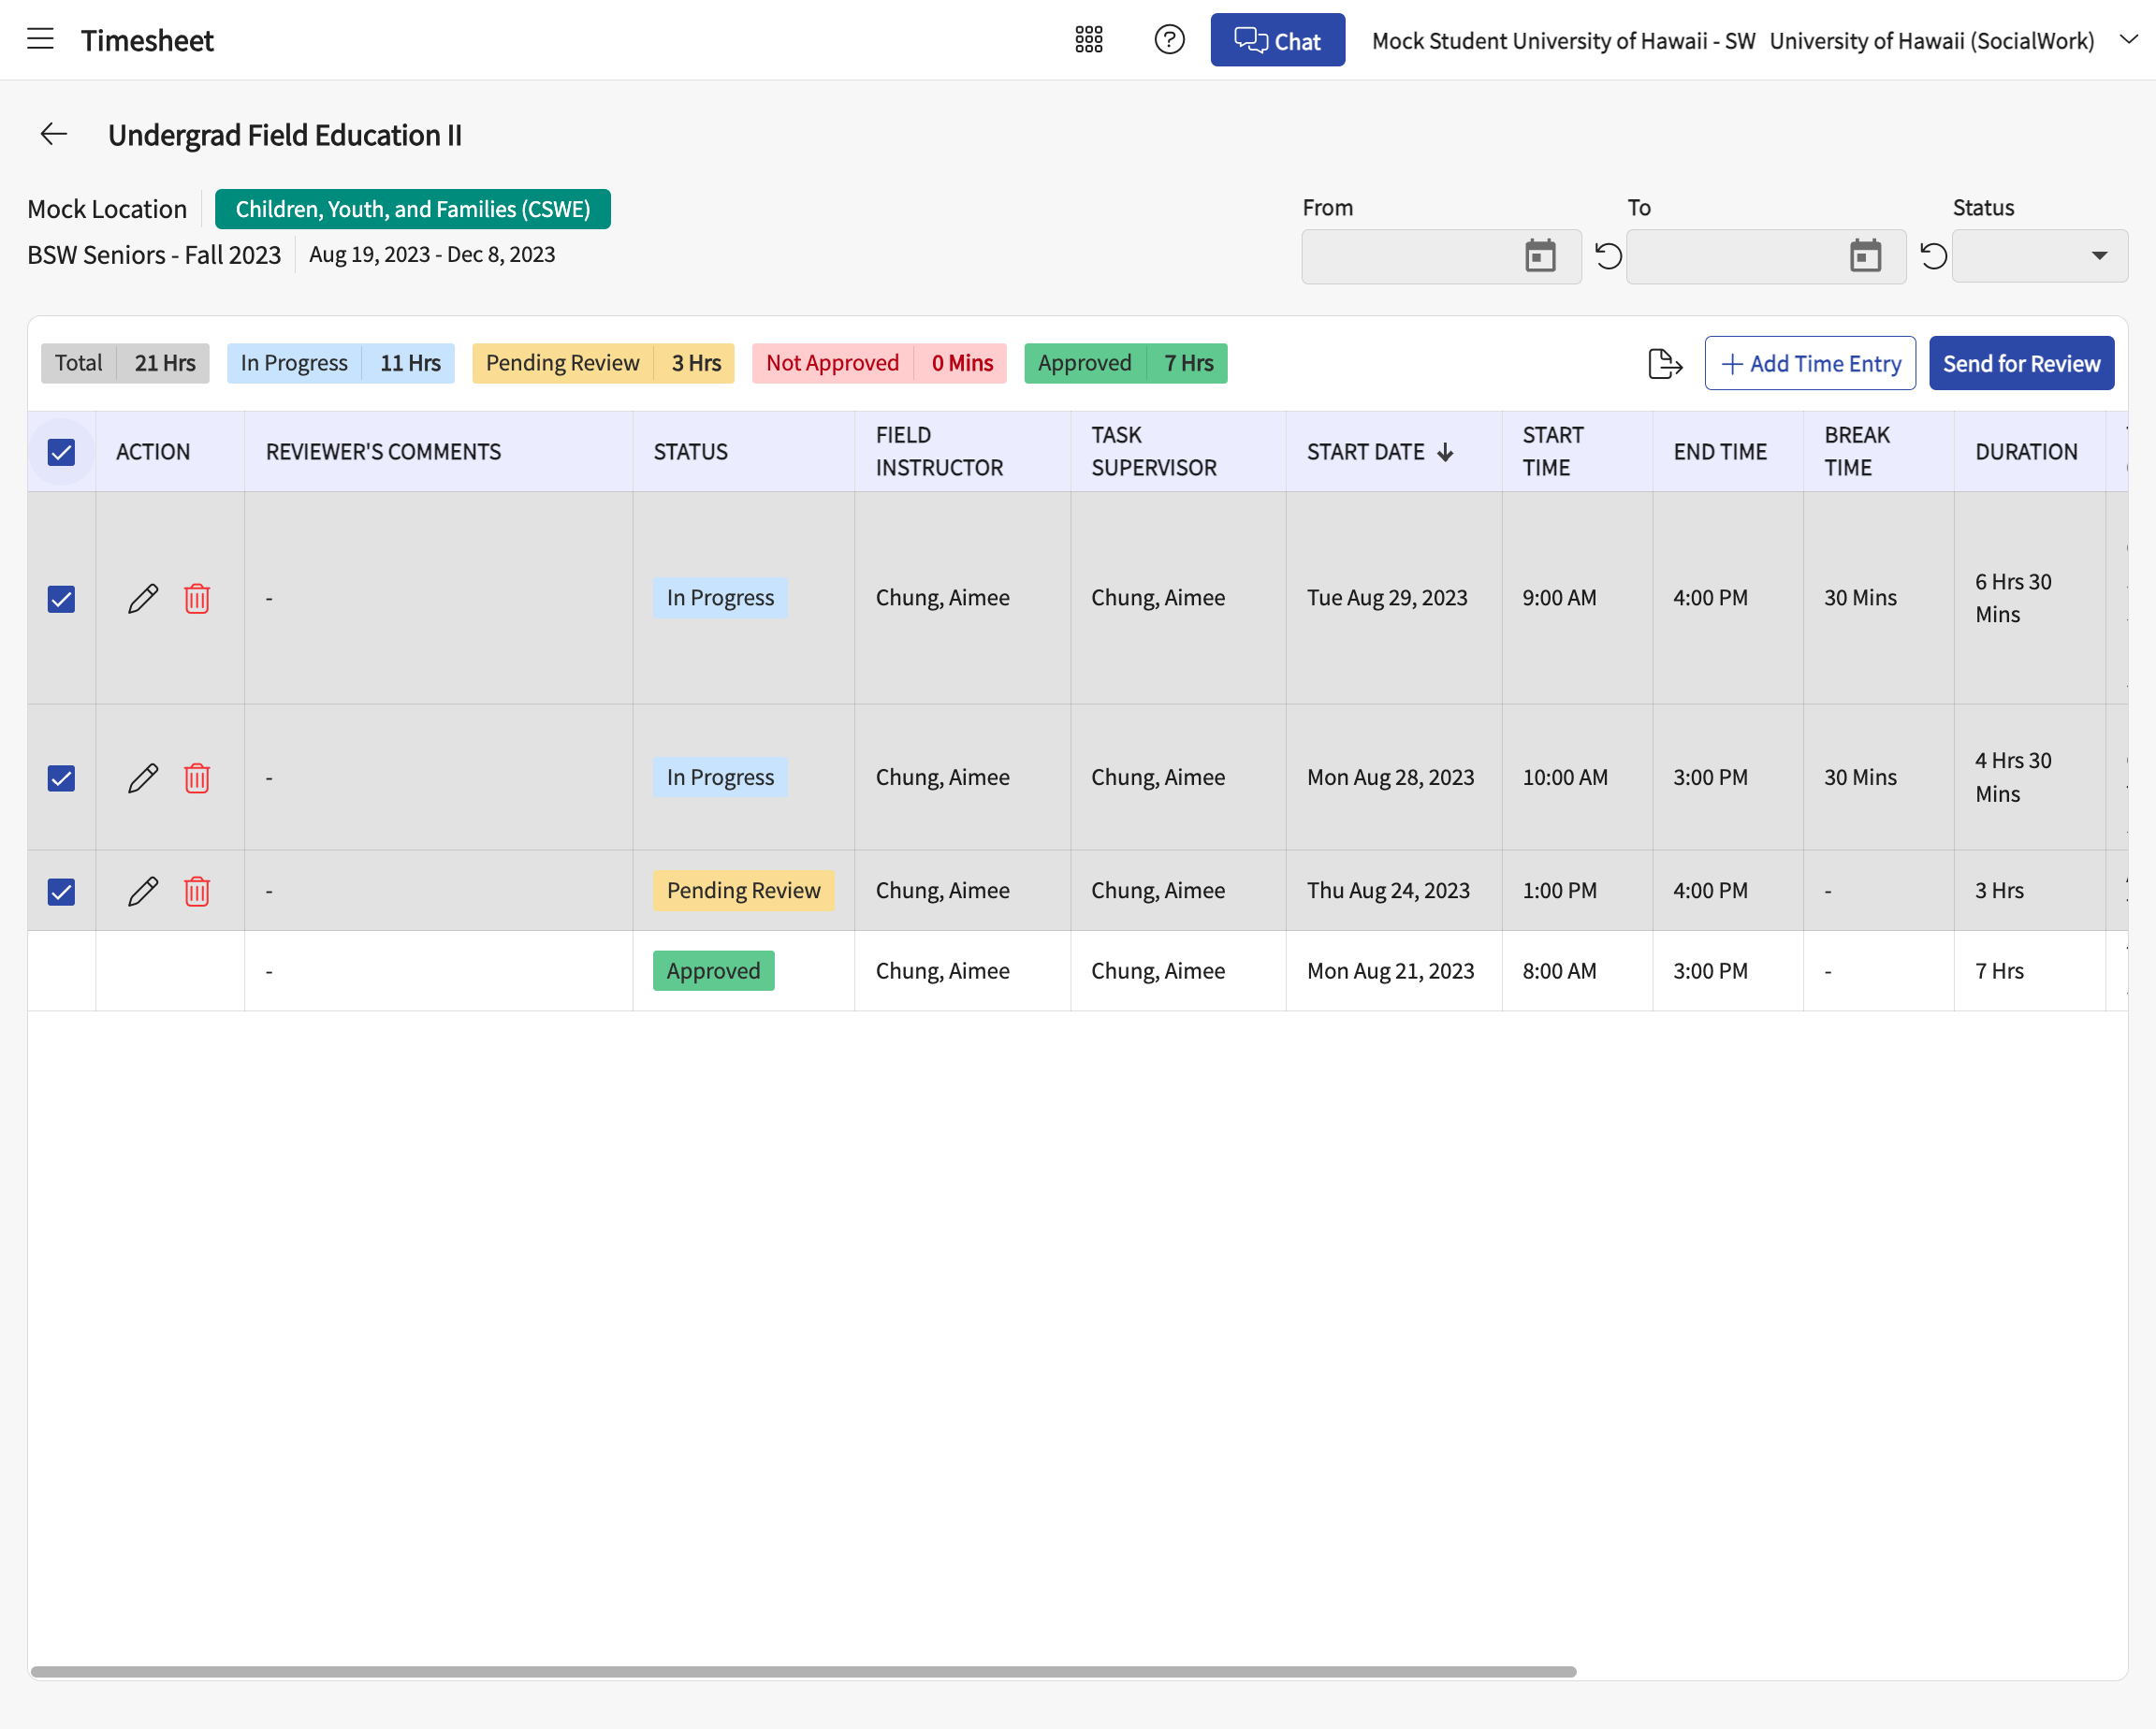Click Add Time Entry button
Screen dimensions: 2156x1729
pos(1810,363)
